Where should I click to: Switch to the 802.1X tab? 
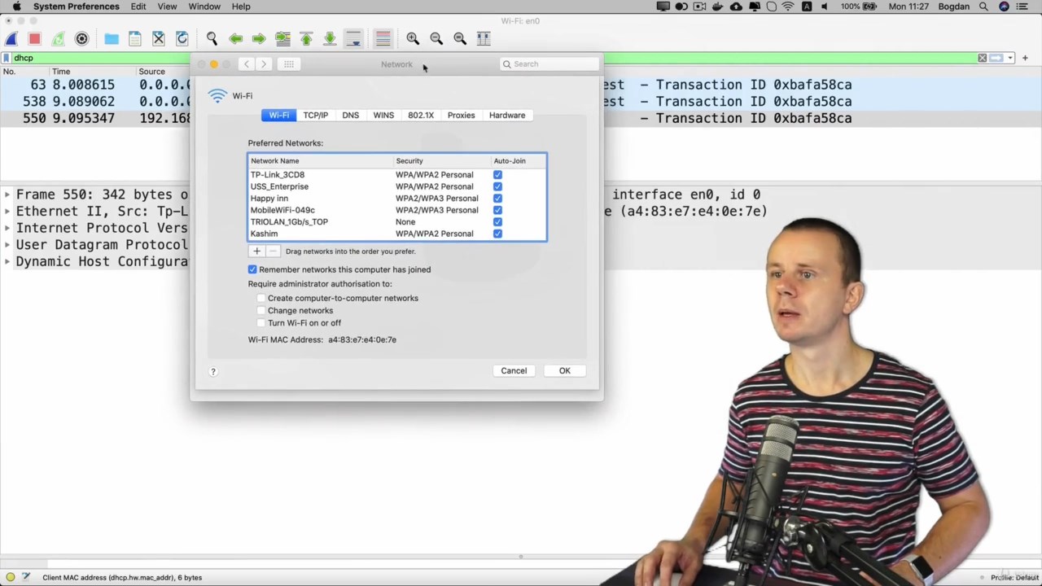pyautogui.click(x=421, y=116)
